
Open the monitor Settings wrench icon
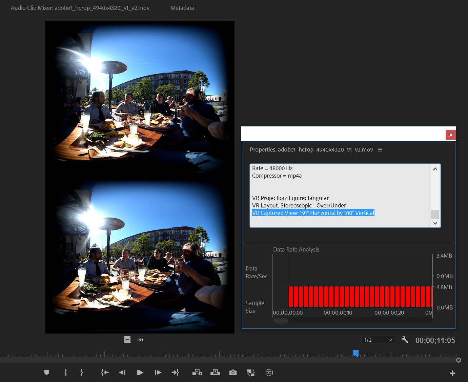(405, 340)
